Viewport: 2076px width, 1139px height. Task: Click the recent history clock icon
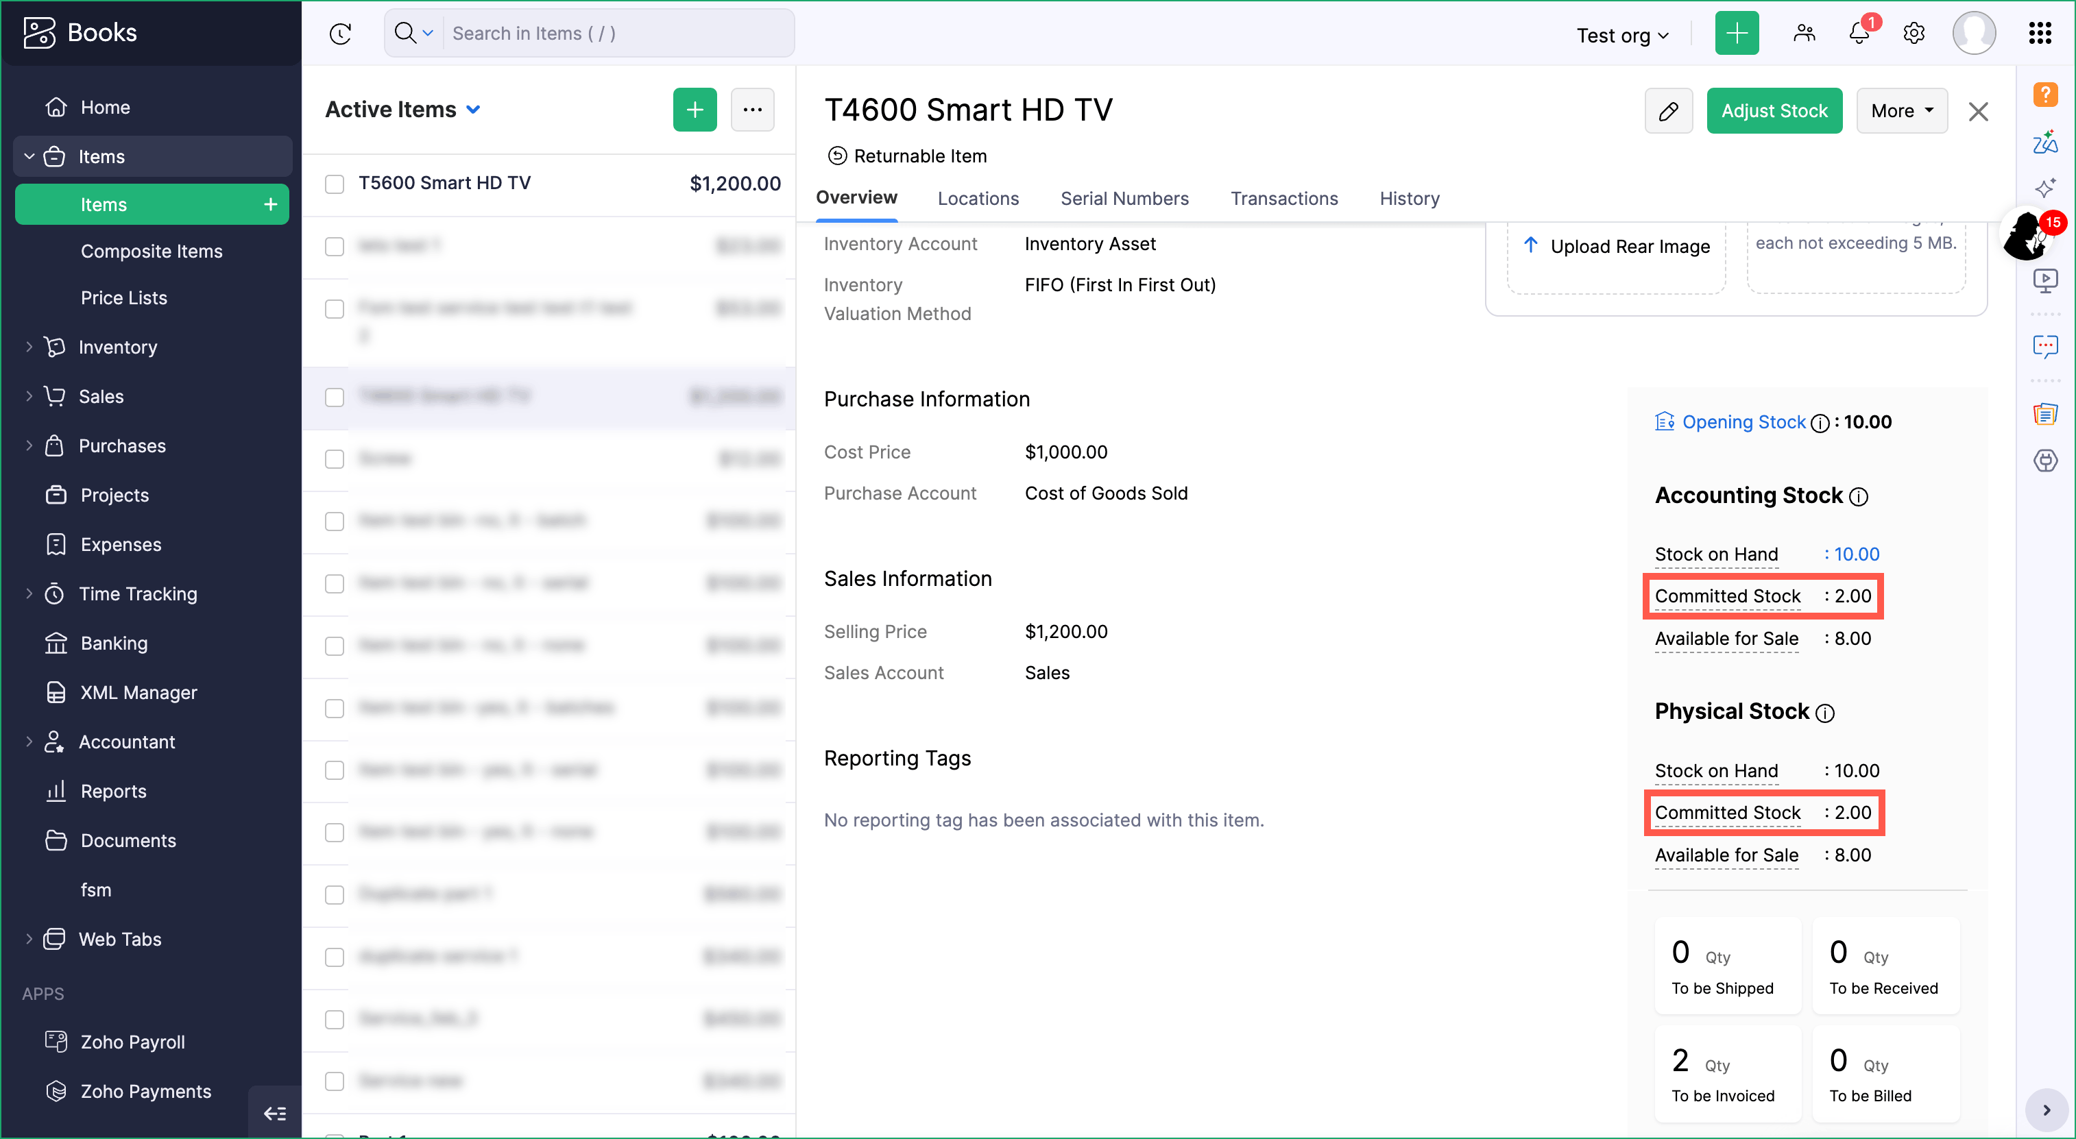340,33
